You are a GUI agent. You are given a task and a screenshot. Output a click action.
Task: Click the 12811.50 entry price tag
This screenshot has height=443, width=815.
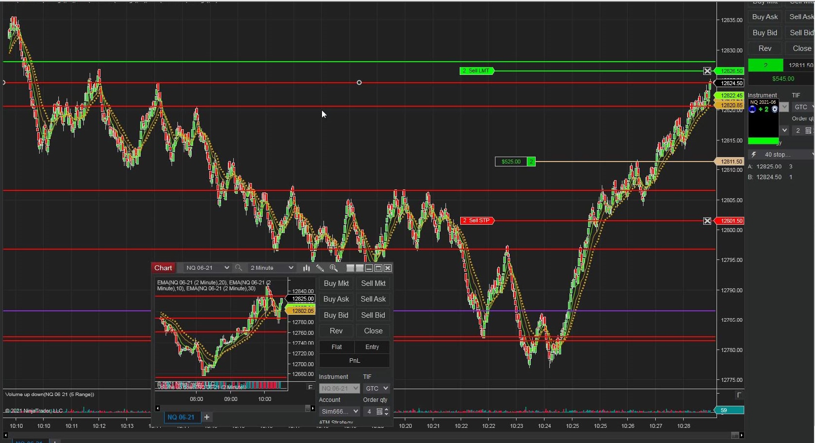coord(730,162)
